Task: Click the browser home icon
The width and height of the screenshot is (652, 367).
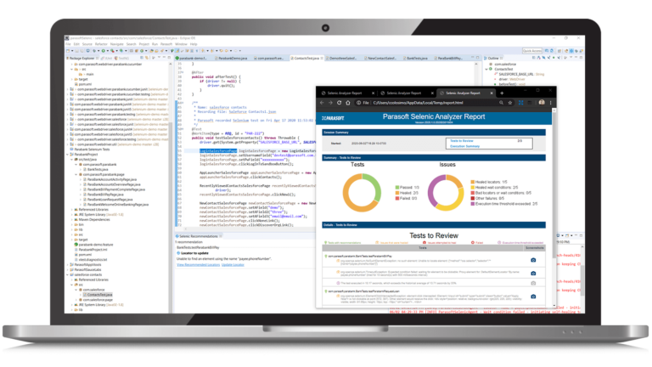Action: [348, 103]
